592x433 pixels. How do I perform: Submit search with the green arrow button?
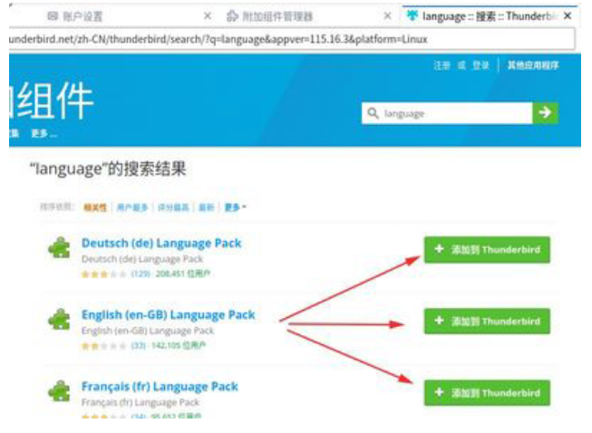coord(545,112)
